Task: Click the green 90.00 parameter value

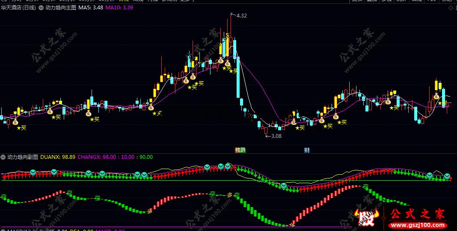Action: pyautogui.click(x=146, y=157)
